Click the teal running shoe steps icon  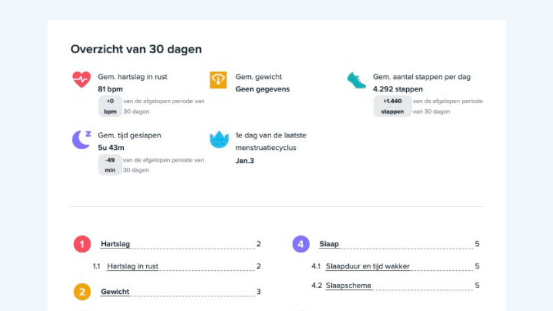tap(356, 80)
